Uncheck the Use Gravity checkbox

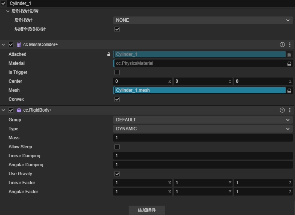click(x=117, y=174)
